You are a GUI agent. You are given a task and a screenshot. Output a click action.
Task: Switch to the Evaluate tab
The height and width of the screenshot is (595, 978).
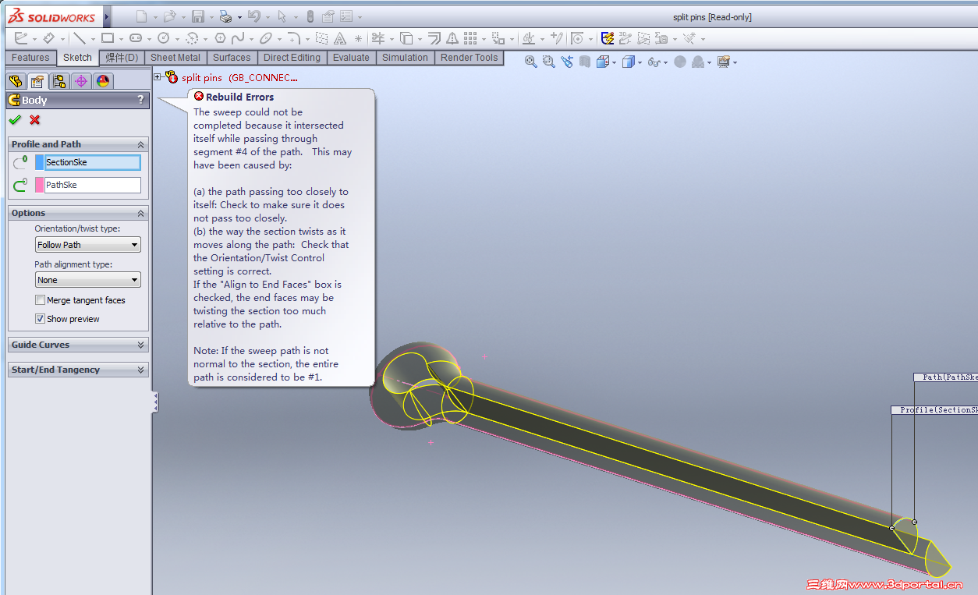click(x=351, y=58)
